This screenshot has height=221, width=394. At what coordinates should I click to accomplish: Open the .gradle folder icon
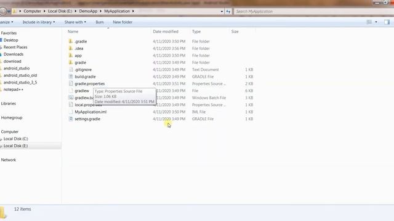[x=71, y=41]
